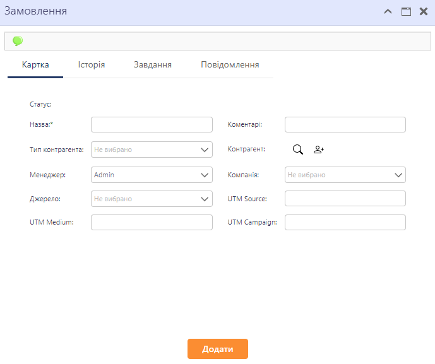435x364 pixels.
Task: Go to the Повідомлення tab
Action: click(230, 65)
